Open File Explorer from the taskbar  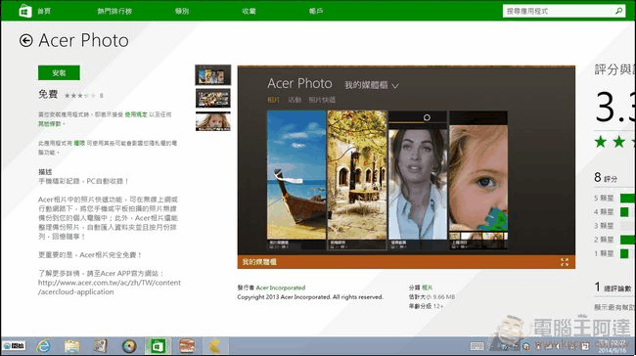(72, 346)
